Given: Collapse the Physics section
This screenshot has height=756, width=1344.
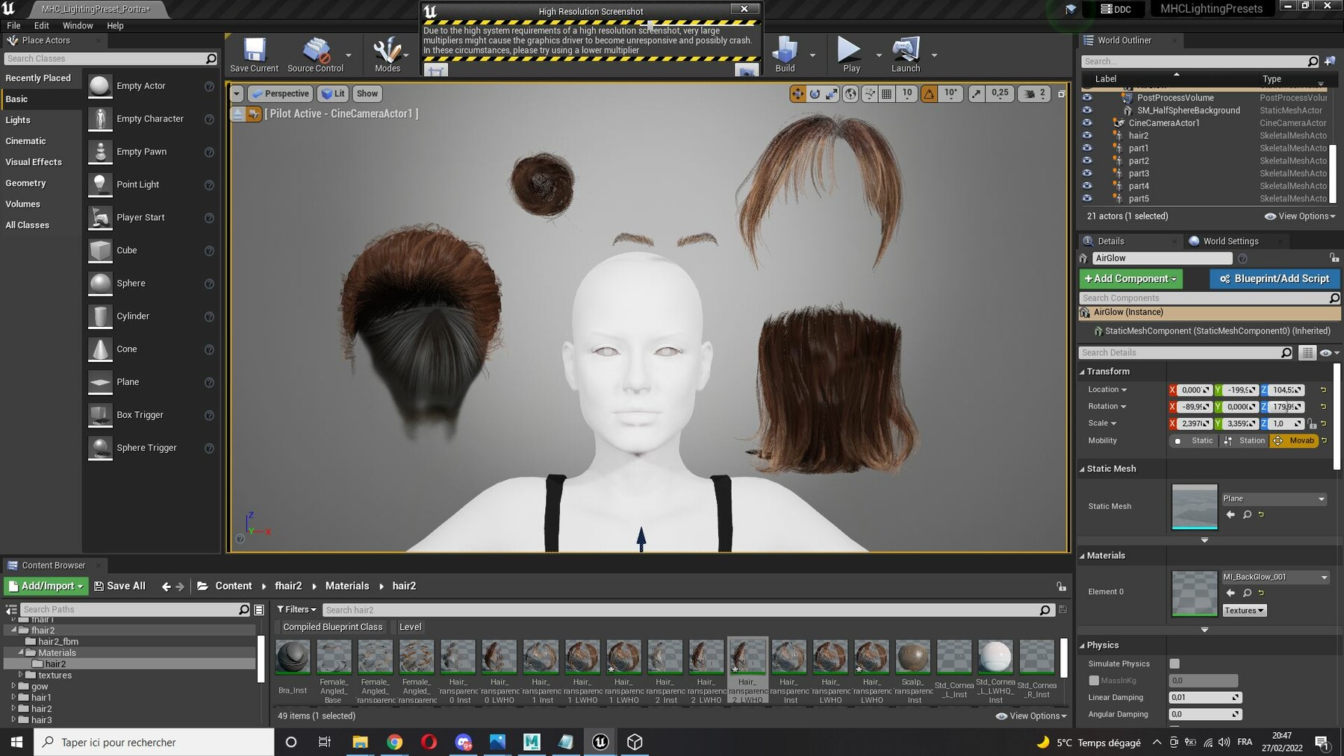Looking at the screenshot, I should coord(1083,646).
